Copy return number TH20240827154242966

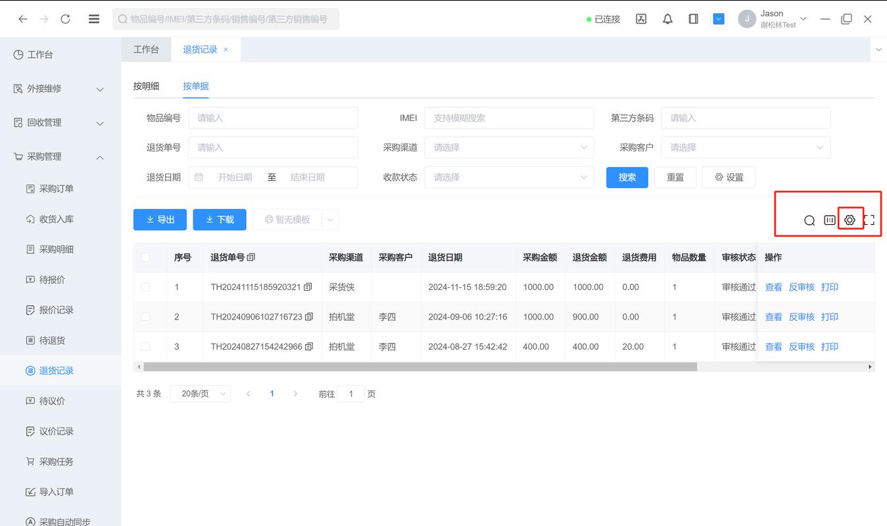(309, 347)
